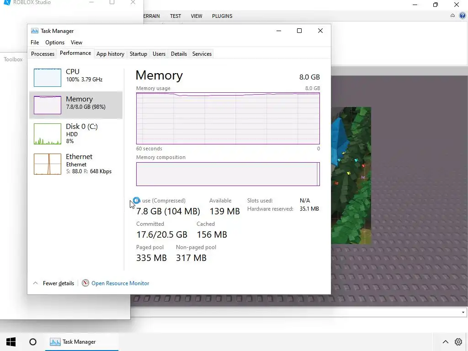Click the Task Manager title bar icon
Viewport: 468px width, 351px height.
tap(35, 31)
